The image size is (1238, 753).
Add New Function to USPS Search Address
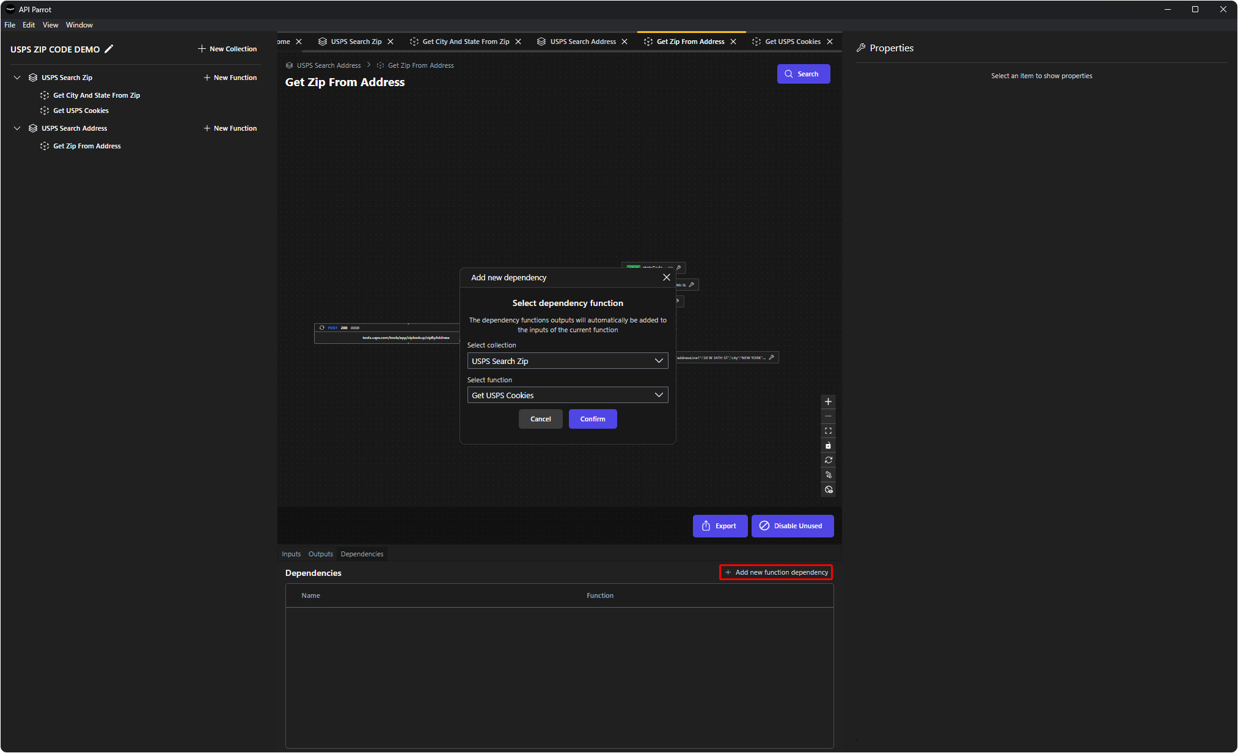230,128
